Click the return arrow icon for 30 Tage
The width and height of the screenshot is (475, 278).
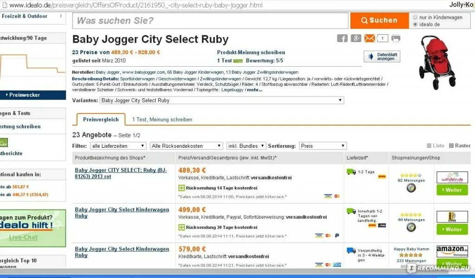click(181, 227)
